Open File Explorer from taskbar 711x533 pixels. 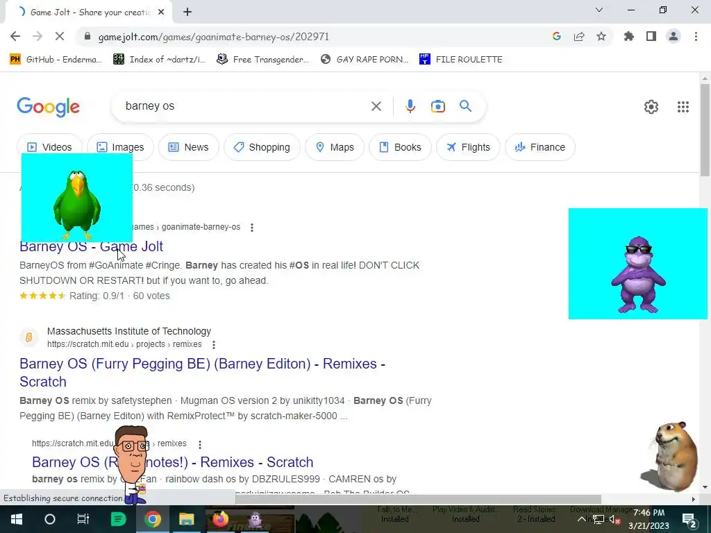click(x=186, y=519)
